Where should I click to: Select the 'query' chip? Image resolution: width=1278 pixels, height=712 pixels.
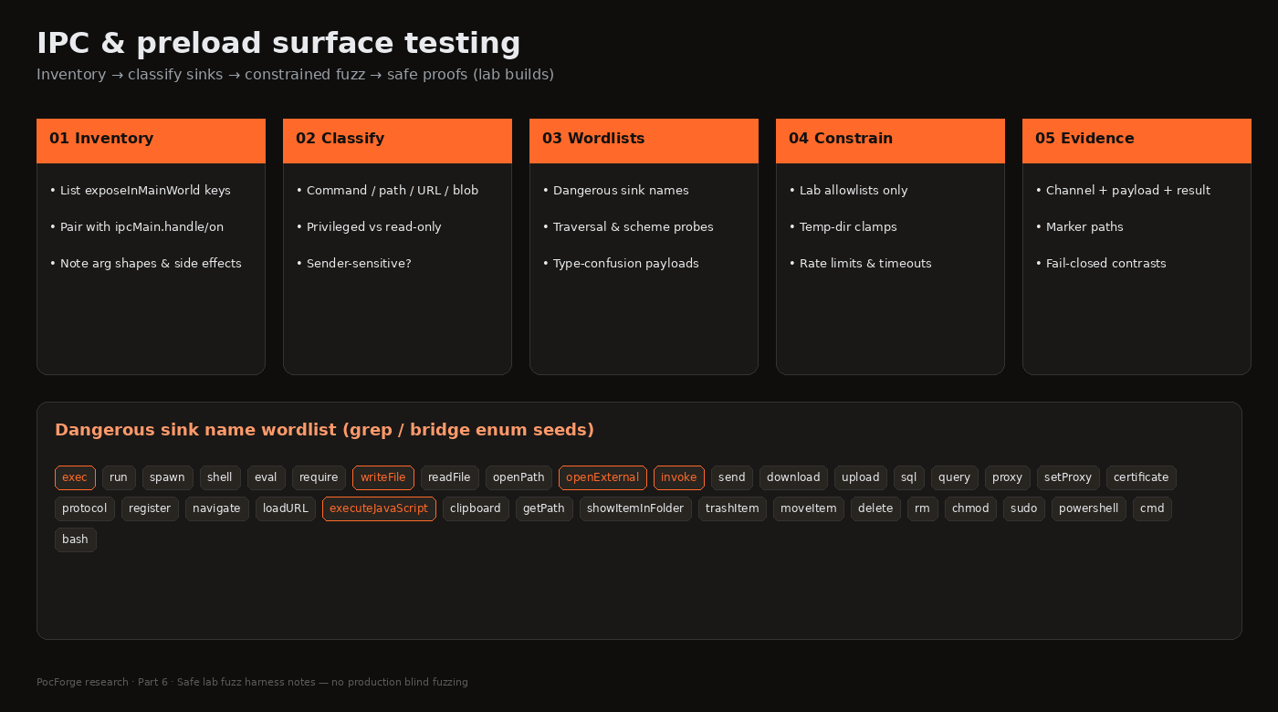pyautogui.click(x=955, y=477)
